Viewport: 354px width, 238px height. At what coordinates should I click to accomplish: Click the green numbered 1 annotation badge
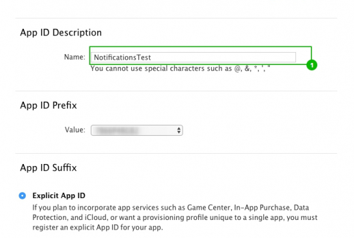point(312,65)
